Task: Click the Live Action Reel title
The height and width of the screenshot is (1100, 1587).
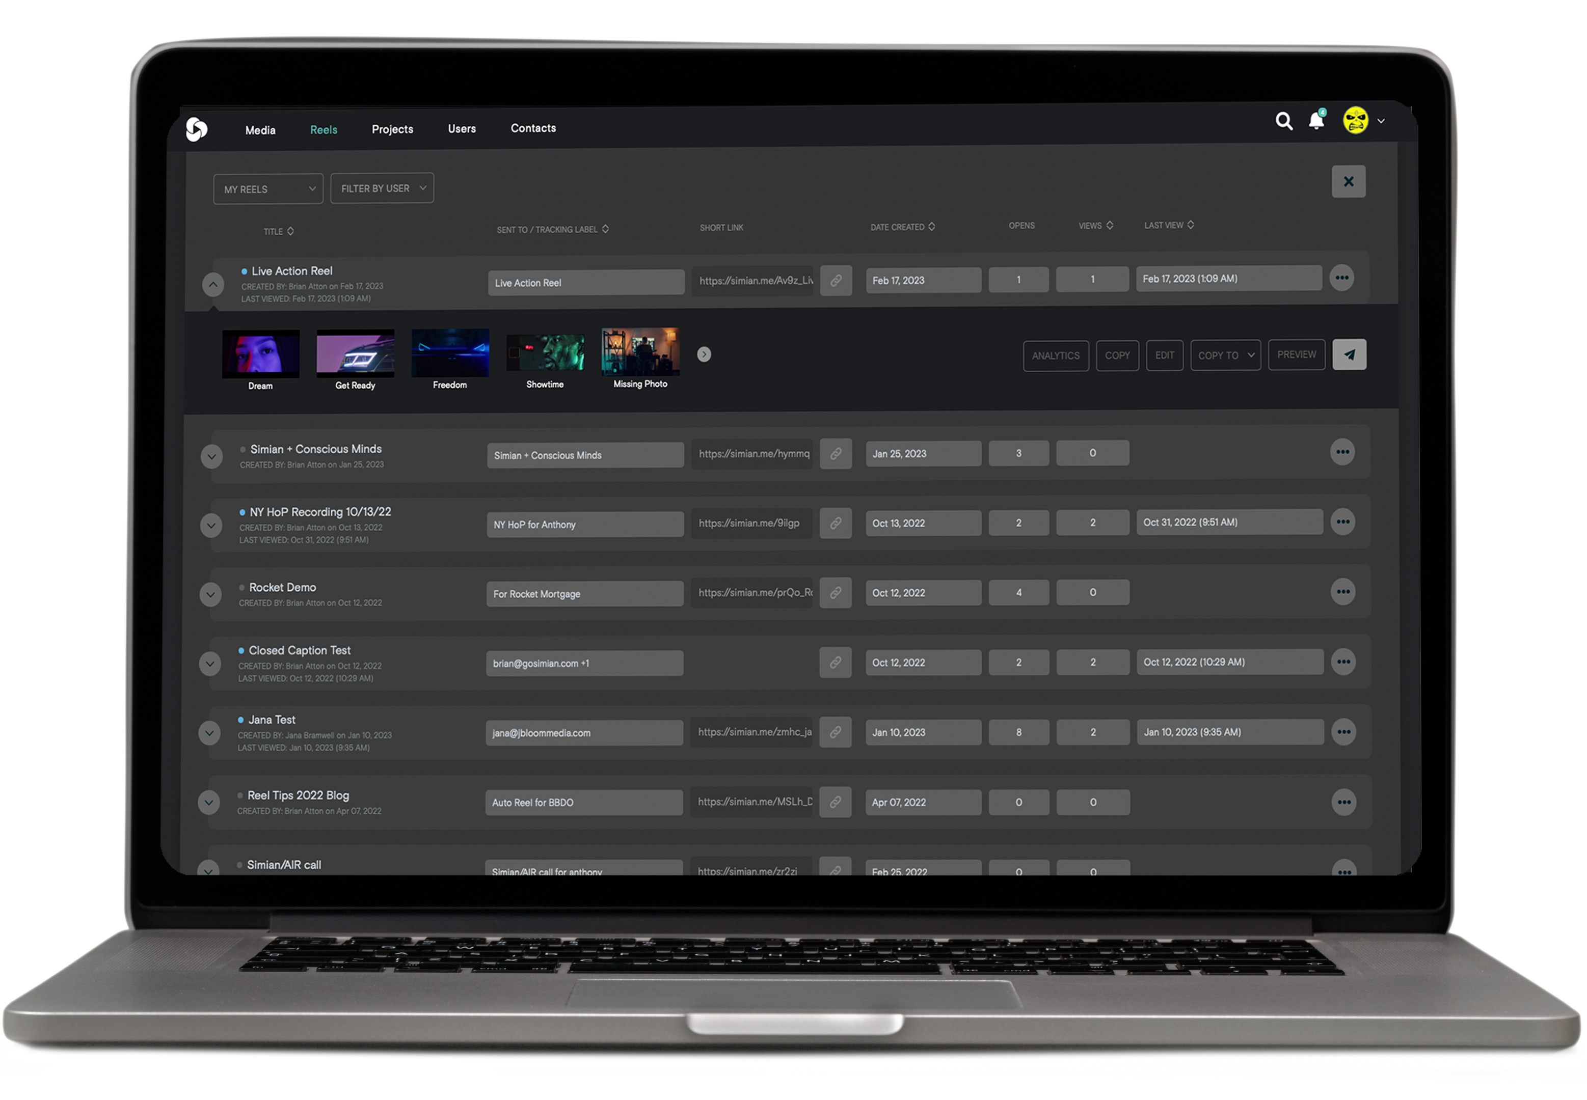Action: click(291, 271)
